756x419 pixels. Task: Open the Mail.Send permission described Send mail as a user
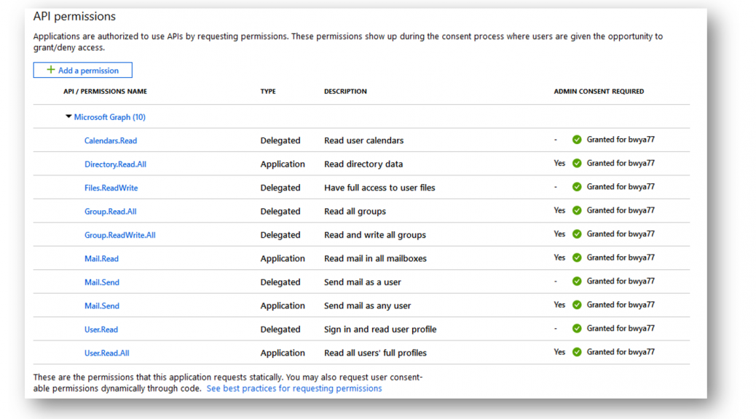[x=102, y=282]
